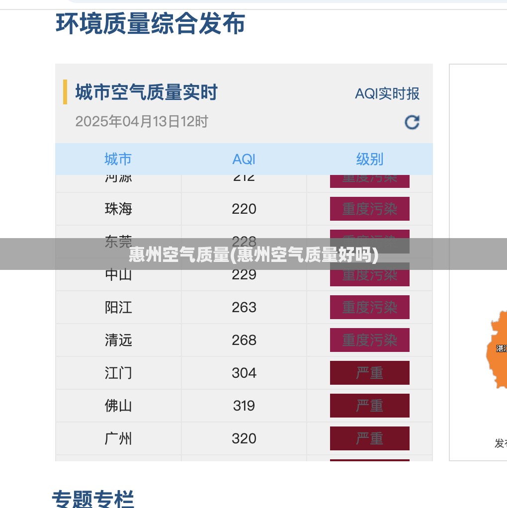Click AQI value 268 for 清远

click(244, 340)
